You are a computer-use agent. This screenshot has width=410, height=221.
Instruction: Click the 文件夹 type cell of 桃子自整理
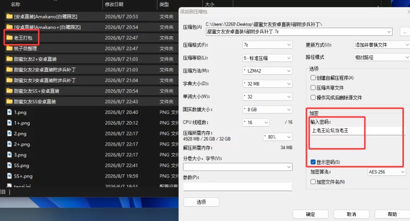(167, 49)
